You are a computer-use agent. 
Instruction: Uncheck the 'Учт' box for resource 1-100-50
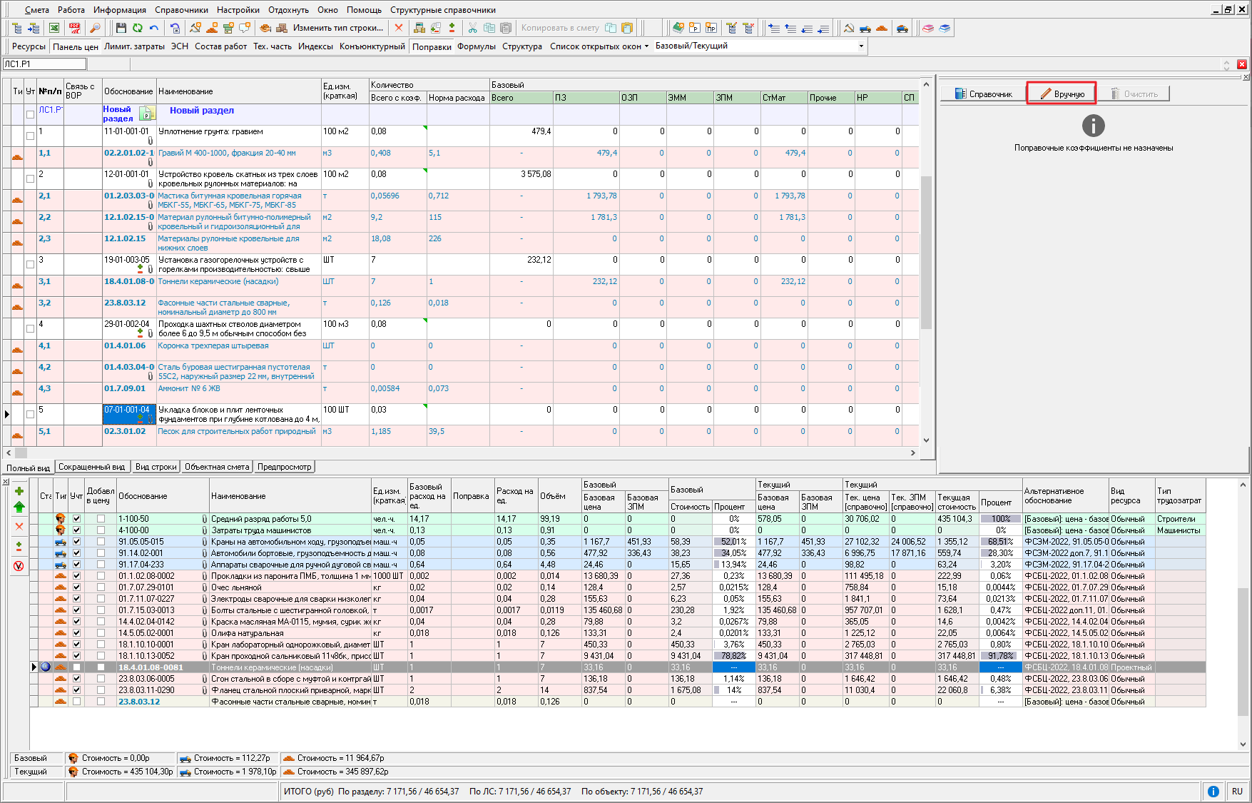click(76, 519)
